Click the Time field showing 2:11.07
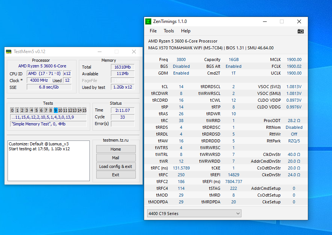332x235 pixels. click(123, 110)
